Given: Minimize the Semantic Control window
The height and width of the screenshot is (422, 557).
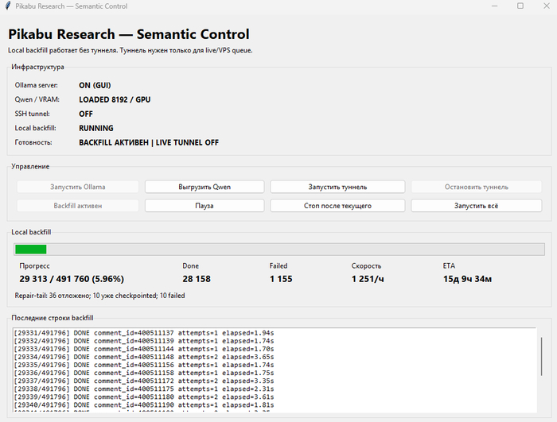Looking at the screenshot, I should pos(494,6).
